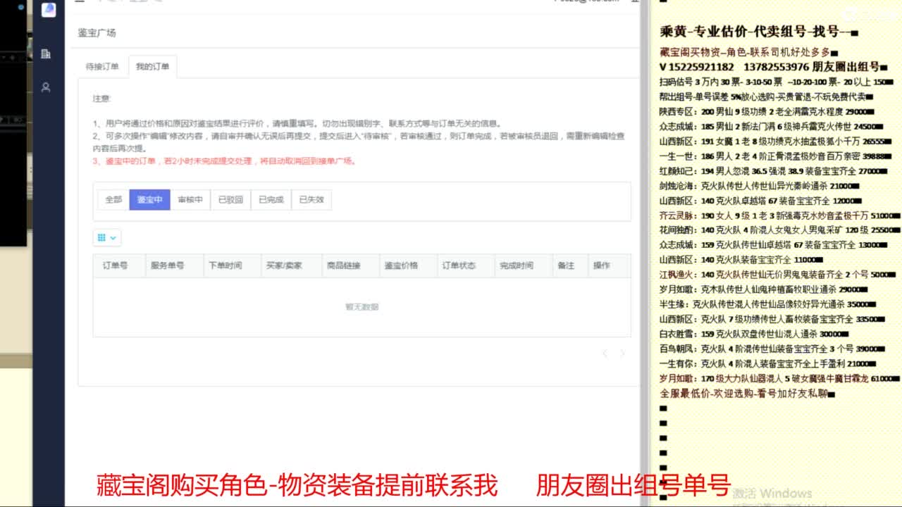Image resolution: width=902 pixels, height=507 pixels.
Task: Click the red two-hour warning notice text
Action: pos(224,161)
